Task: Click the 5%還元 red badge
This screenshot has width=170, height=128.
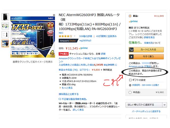Action: pos(63,54)
